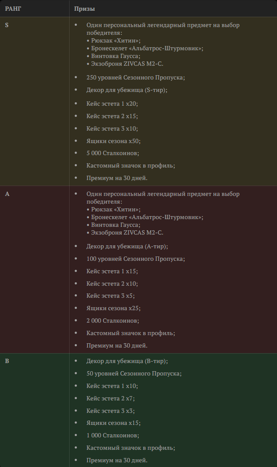The width and height of the screenshot is (277, 467).
Task: Click «Декор для убежища (B-тир)» entry
Action: pyautogui.click(x=127, y=361)
